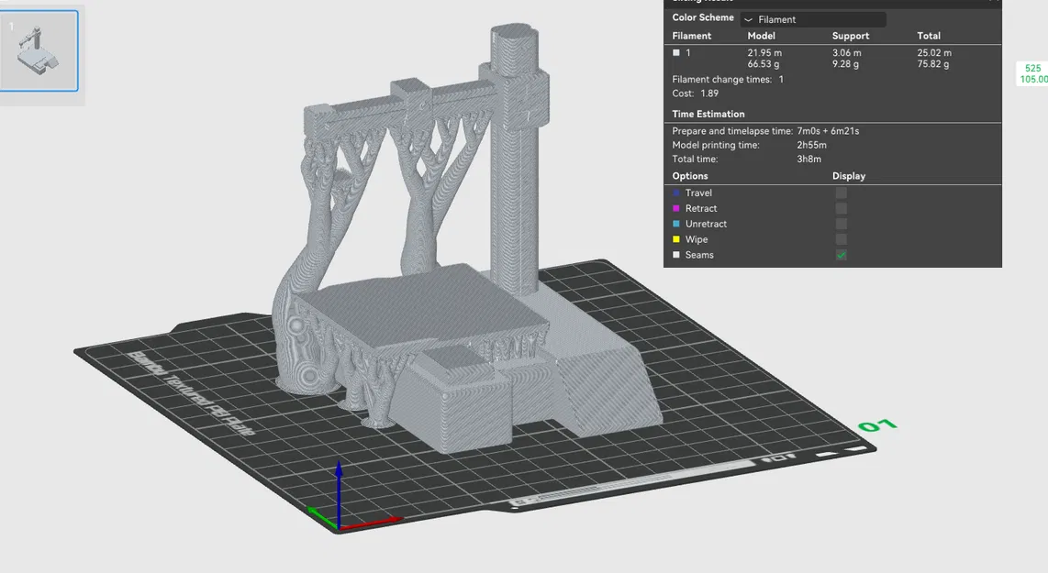Open the Color Scheme Filament dropdown
This screenshot has width=1048, height=573.
[813, 17]
